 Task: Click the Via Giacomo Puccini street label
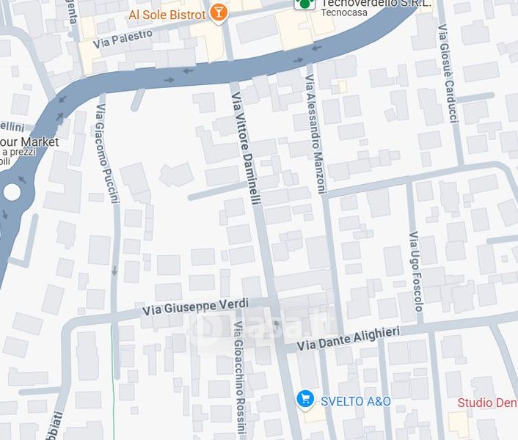pos(107,153)
